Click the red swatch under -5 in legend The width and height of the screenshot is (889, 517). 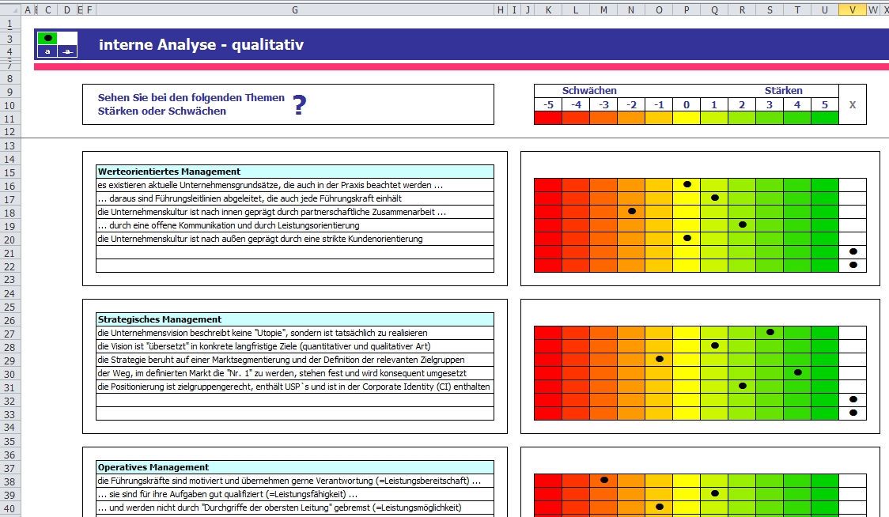(547, 118)
